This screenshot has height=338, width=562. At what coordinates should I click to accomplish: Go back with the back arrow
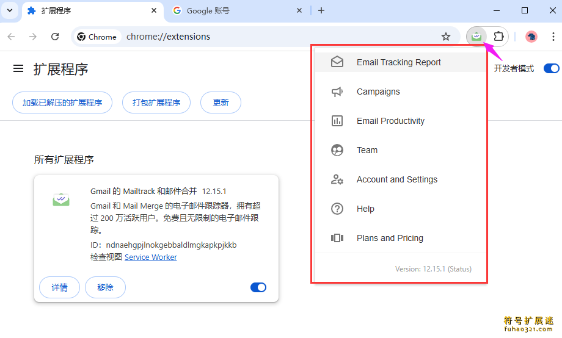pyautogui.click(x=12, y=37)
